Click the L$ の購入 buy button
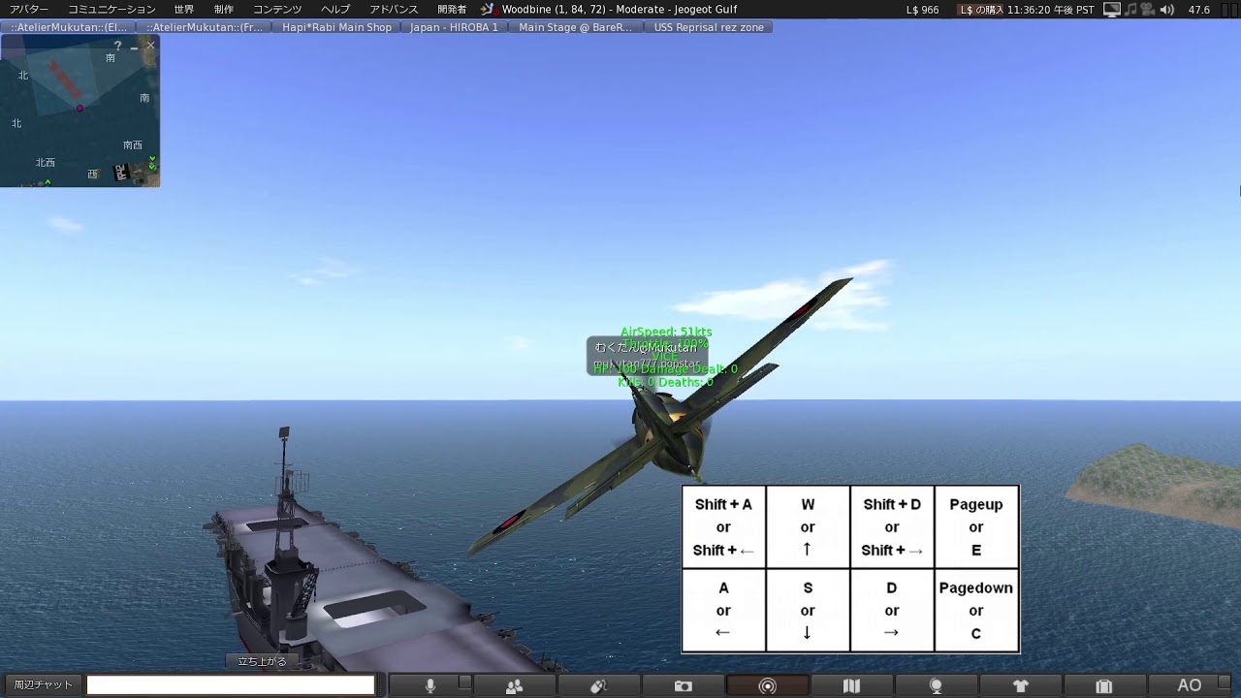Screen dimensions: 1241x698 tap(981, 10)
